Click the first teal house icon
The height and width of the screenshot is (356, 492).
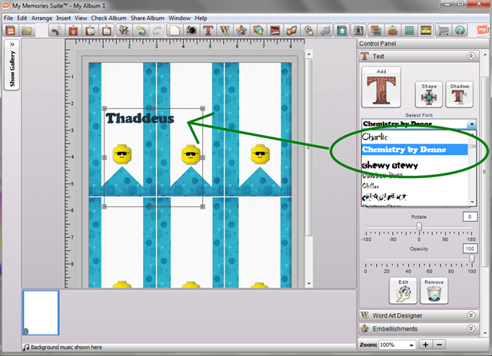click(342, 31)
